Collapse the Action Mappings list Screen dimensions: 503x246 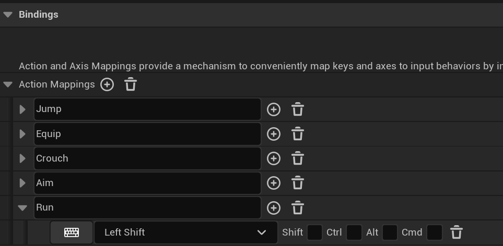coord(8,84)
